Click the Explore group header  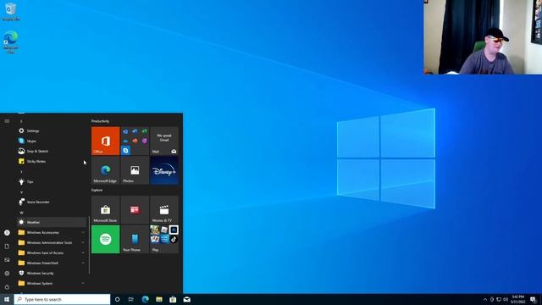[97, 190]
